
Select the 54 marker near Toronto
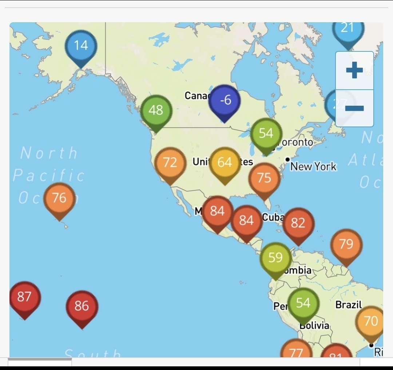point(266,133)
